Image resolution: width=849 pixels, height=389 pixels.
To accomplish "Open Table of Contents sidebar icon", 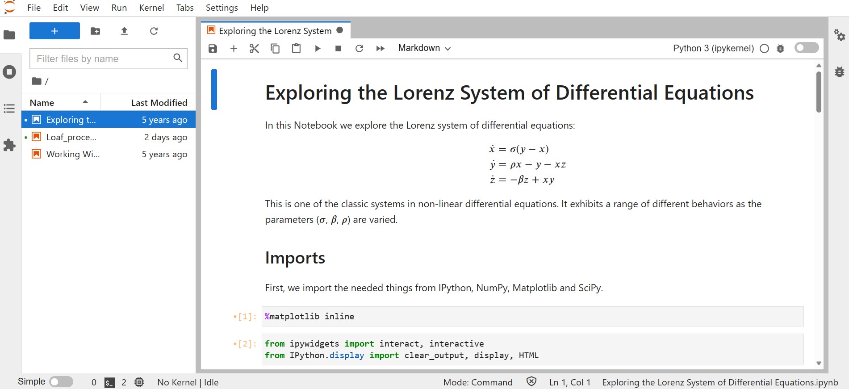I will [9, 109].
